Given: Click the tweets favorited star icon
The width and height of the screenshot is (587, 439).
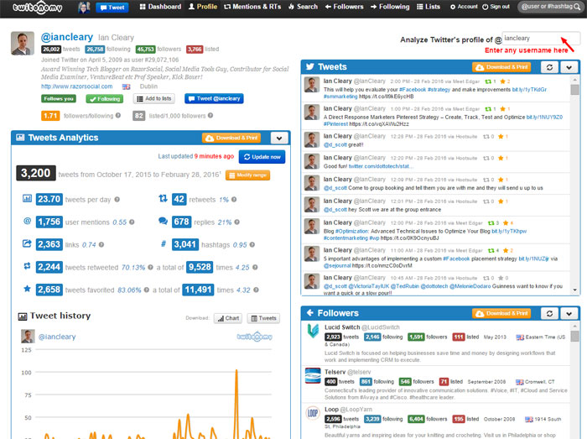Looking at the screenshot, I should pos(27,289).
